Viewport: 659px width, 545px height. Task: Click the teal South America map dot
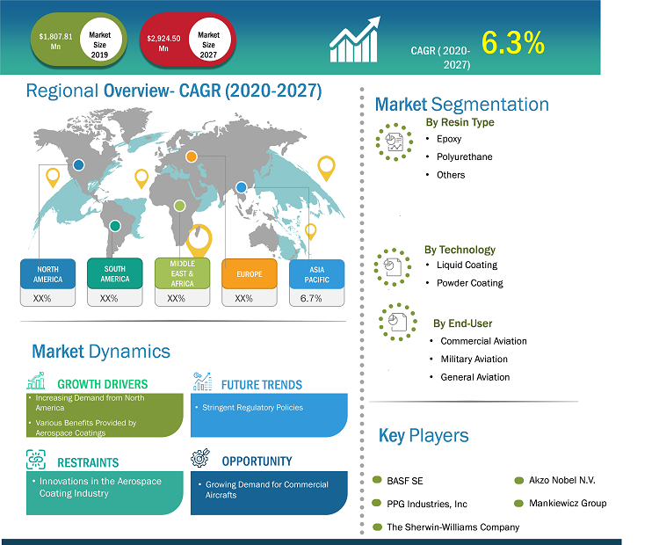pos(115,226)
